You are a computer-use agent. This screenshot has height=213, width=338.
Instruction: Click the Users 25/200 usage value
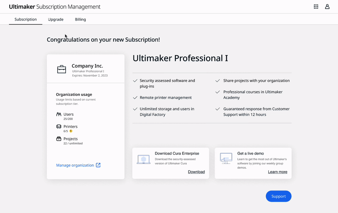68,119
